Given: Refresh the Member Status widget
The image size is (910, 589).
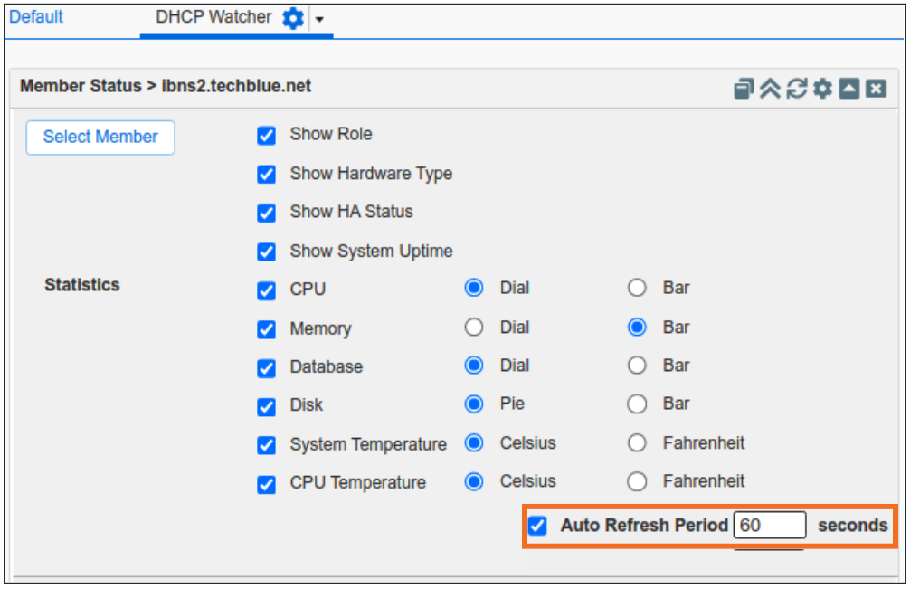Looking at the screenshot, I should click(x=796, y=88).
